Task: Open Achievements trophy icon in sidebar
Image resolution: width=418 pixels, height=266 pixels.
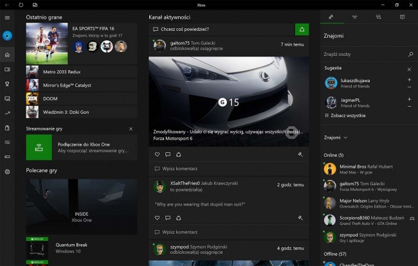Action: point(7,84)
